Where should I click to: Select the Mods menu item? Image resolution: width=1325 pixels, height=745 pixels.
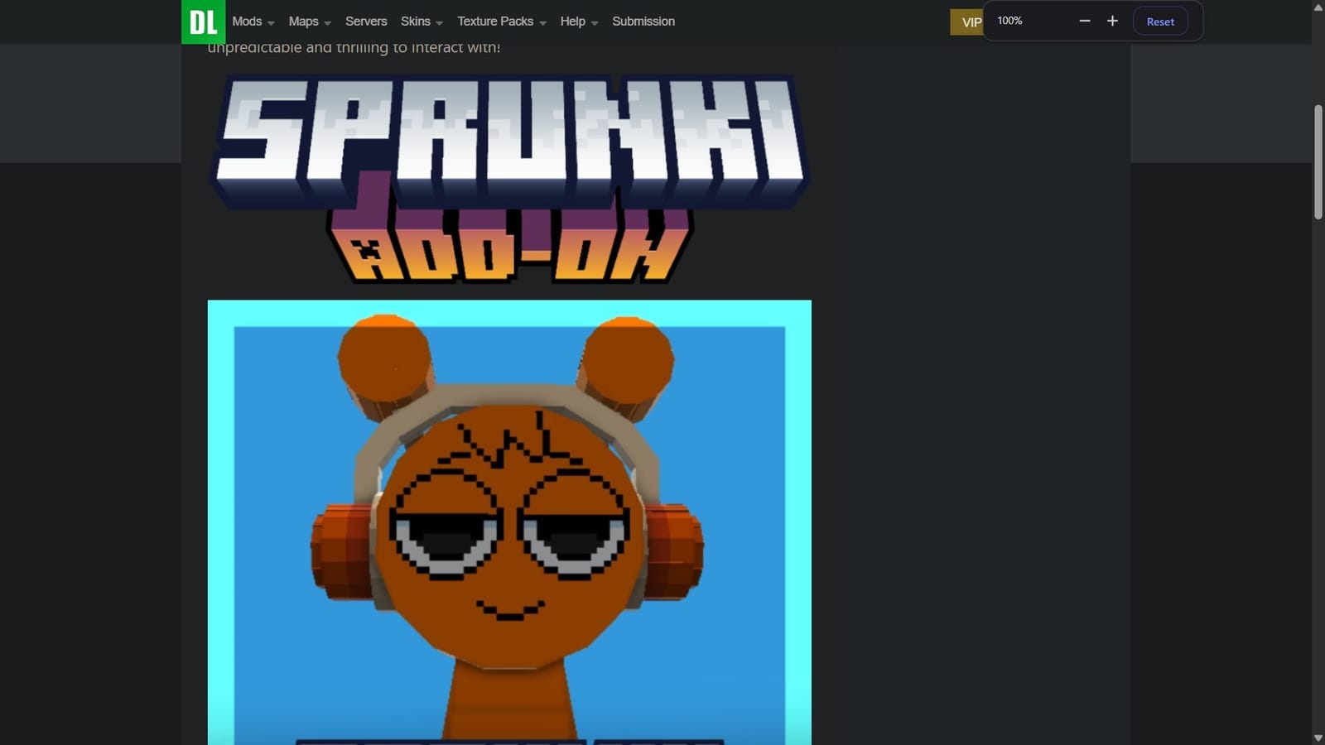[247, 21]
